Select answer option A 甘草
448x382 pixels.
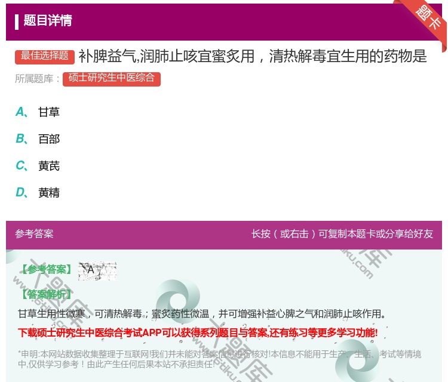[x=38, y=112]
